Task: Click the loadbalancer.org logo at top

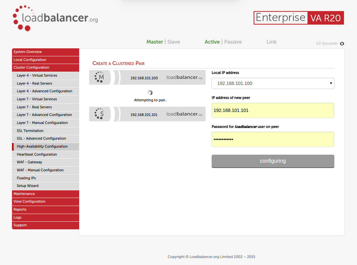Action: (55, 18)
